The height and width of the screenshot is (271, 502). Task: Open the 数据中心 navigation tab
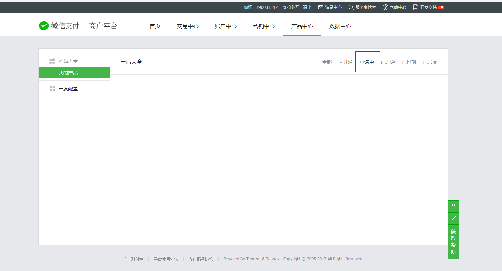coord(340,26)
